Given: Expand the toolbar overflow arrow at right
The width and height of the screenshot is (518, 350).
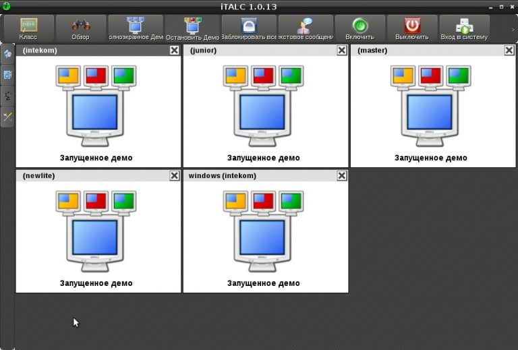Looking at the screenshot, I should [513, 30].
